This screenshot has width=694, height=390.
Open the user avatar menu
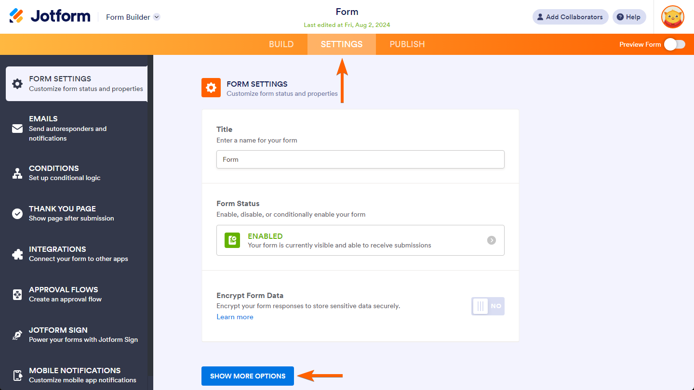tap(672, 17)
